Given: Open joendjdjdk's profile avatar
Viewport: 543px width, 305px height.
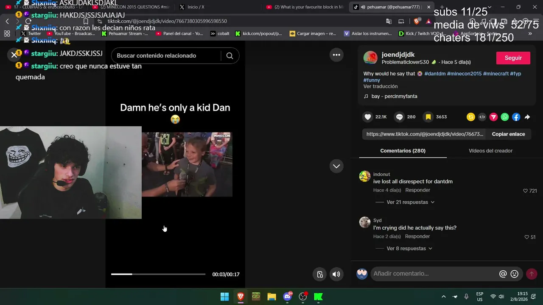Looking at the screenshot, I should click(370, 58).
